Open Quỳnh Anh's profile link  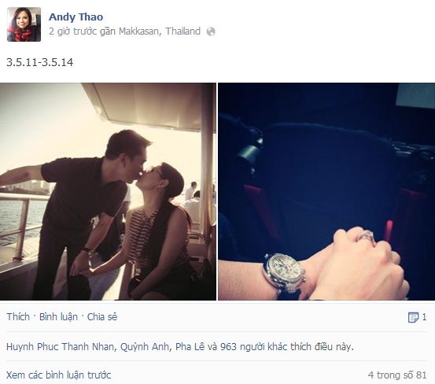145,347
